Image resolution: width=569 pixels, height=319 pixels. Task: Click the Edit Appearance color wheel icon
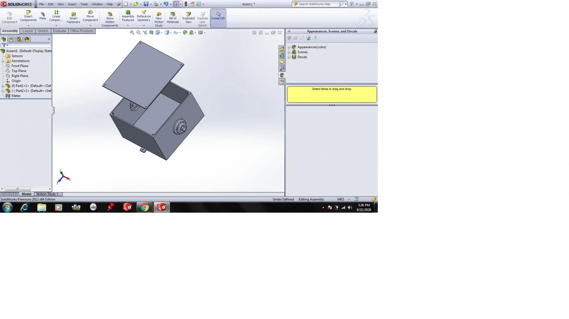tap(185, 33)
